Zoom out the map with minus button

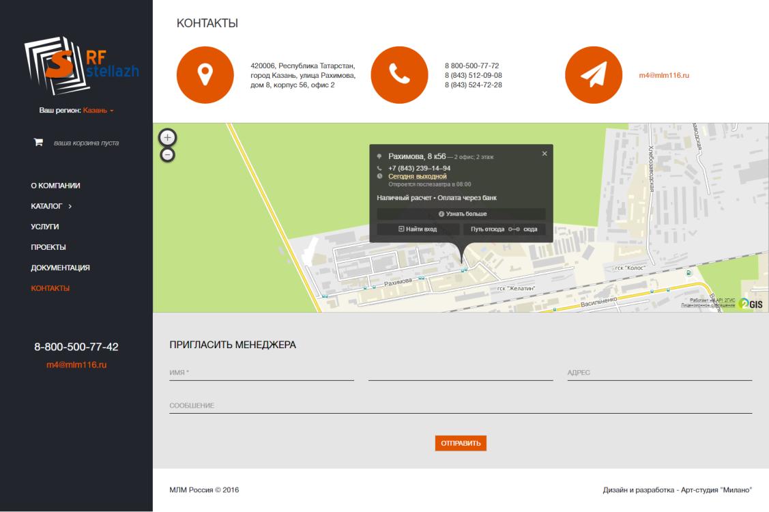(x=168, y=154)
